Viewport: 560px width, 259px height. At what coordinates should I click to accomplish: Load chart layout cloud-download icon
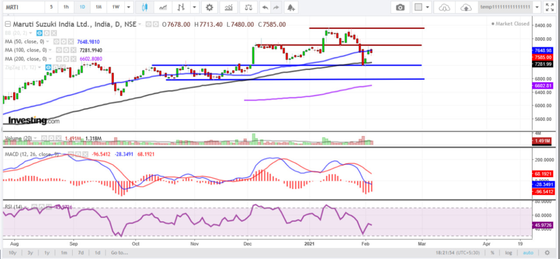click(x=444, y=7)
